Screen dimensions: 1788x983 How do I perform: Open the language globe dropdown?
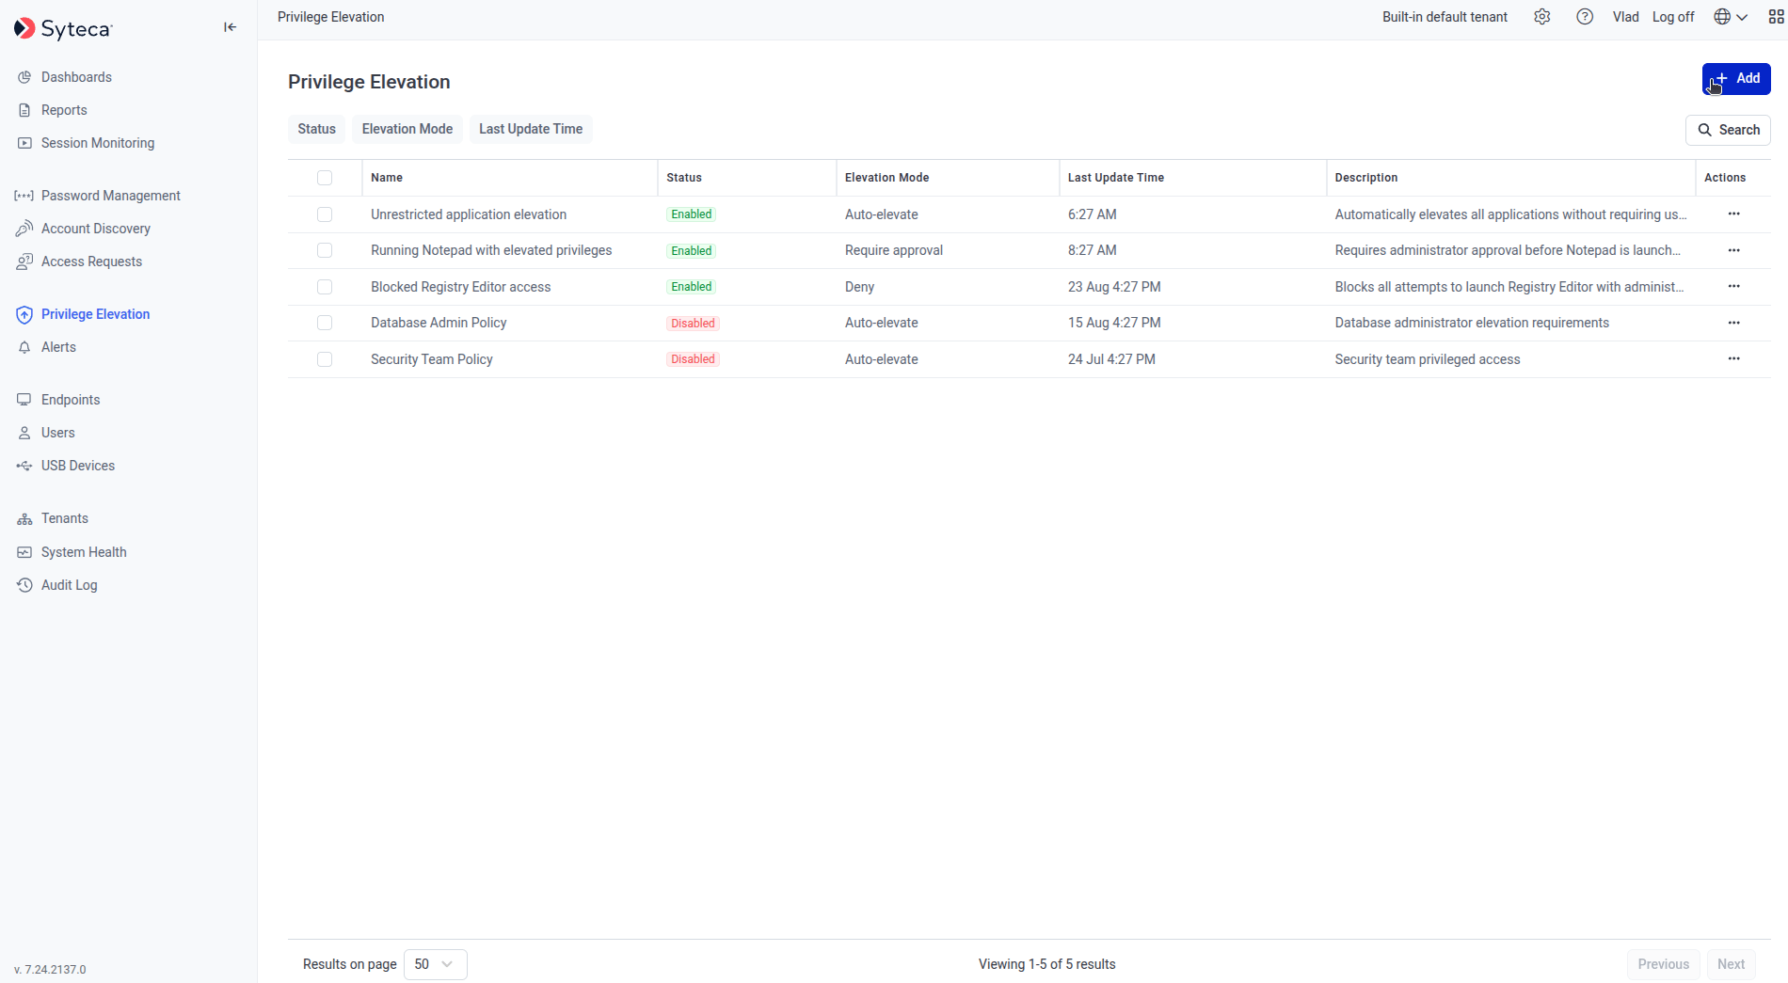(1730, 17)
